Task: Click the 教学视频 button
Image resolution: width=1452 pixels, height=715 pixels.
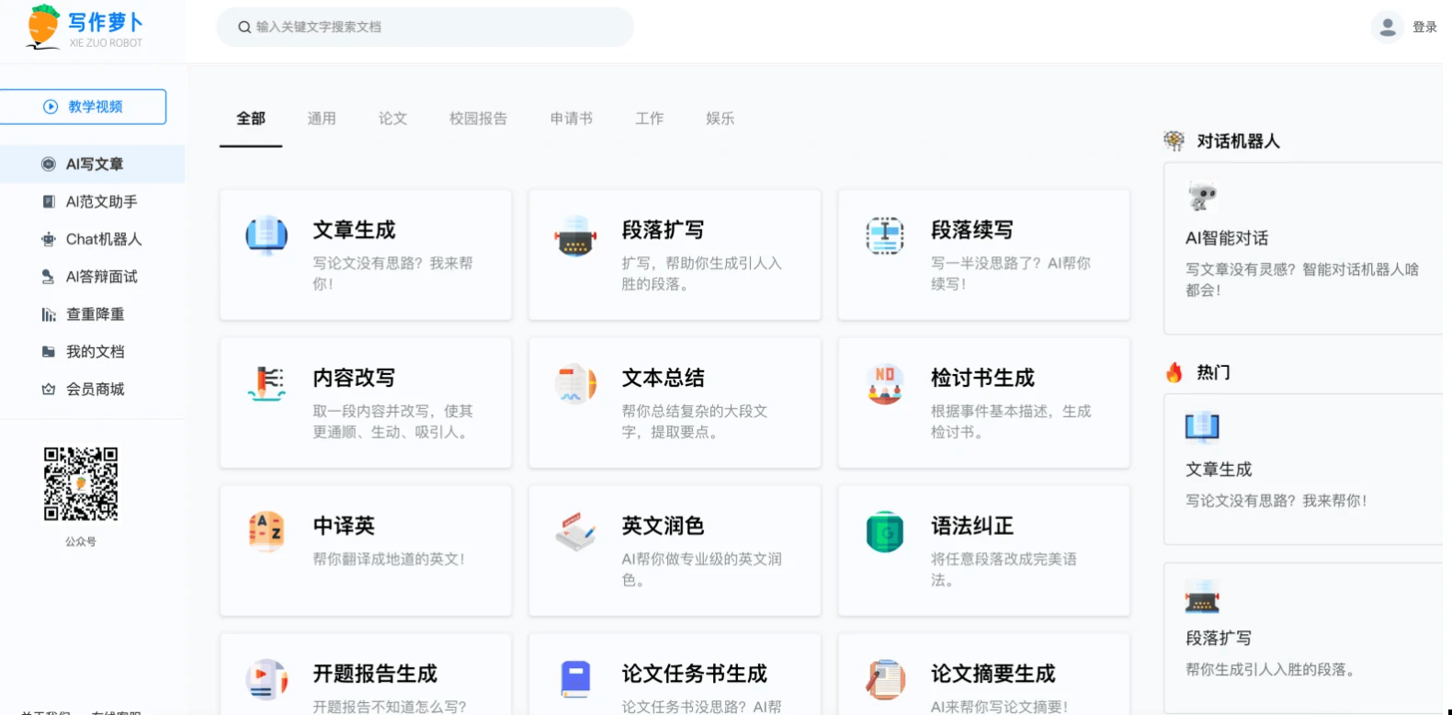Action: tap(83, 107)
